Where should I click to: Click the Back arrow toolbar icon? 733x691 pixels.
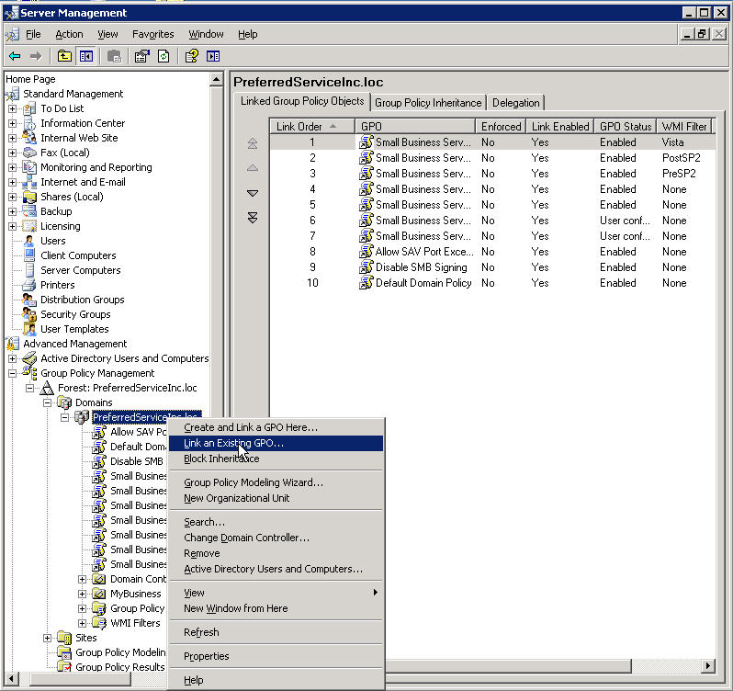[x=15, y=57]
